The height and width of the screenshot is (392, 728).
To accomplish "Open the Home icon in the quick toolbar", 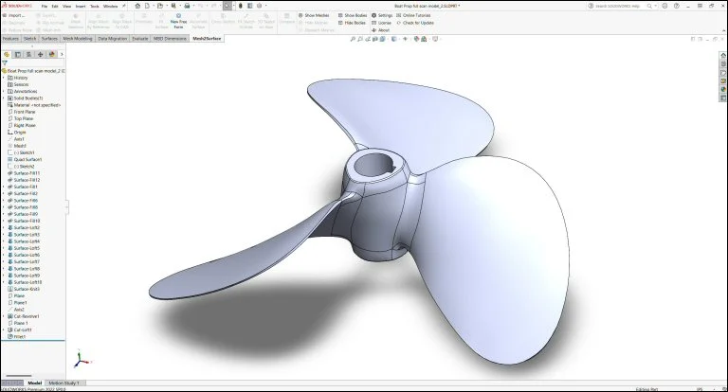I will (x=139, y=6).
